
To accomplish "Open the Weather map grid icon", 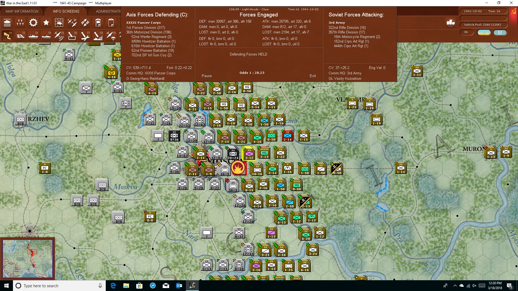I will [x=59, y=23].
